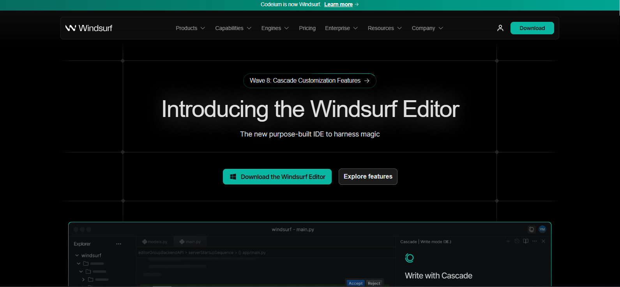Click the Cascade icon in the editor title bar

[531, 229]
